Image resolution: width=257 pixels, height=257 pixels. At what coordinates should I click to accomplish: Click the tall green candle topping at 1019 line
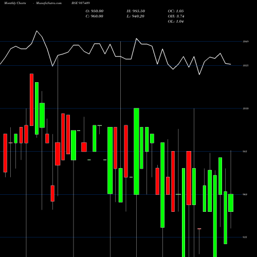click(x=136, y=151)
